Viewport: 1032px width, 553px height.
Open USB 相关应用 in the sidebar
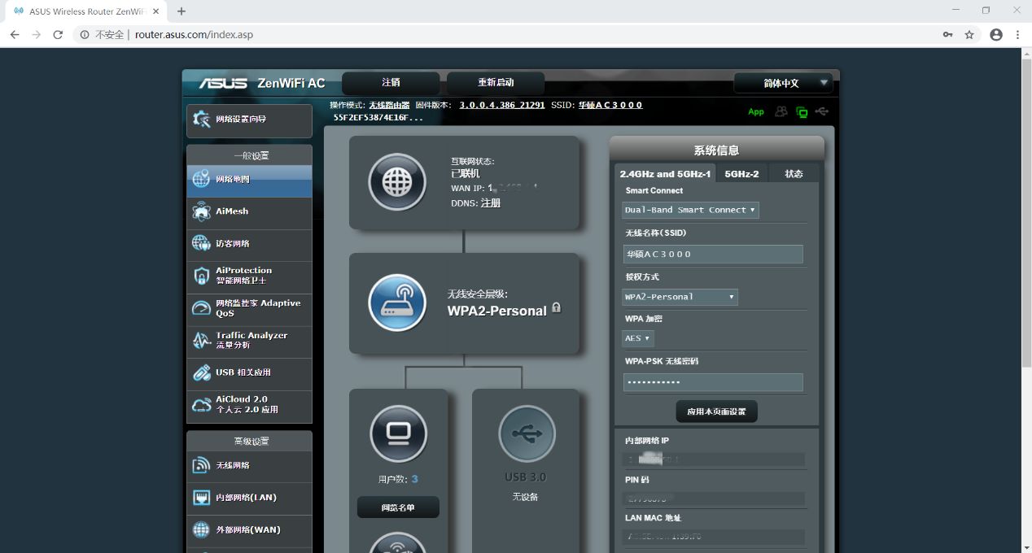tap(249, 372)
